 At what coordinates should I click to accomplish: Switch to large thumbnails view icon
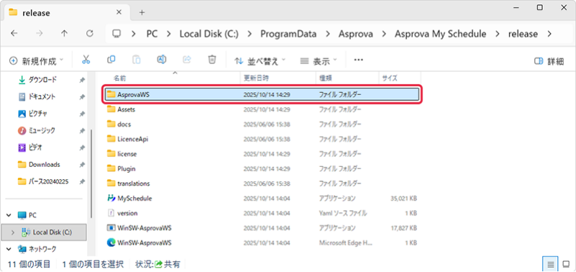point(566,264)
